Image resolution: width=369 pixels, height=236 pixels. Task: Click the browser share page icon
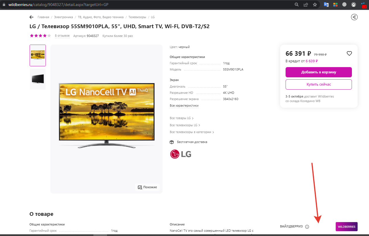[x=306, y=5]
